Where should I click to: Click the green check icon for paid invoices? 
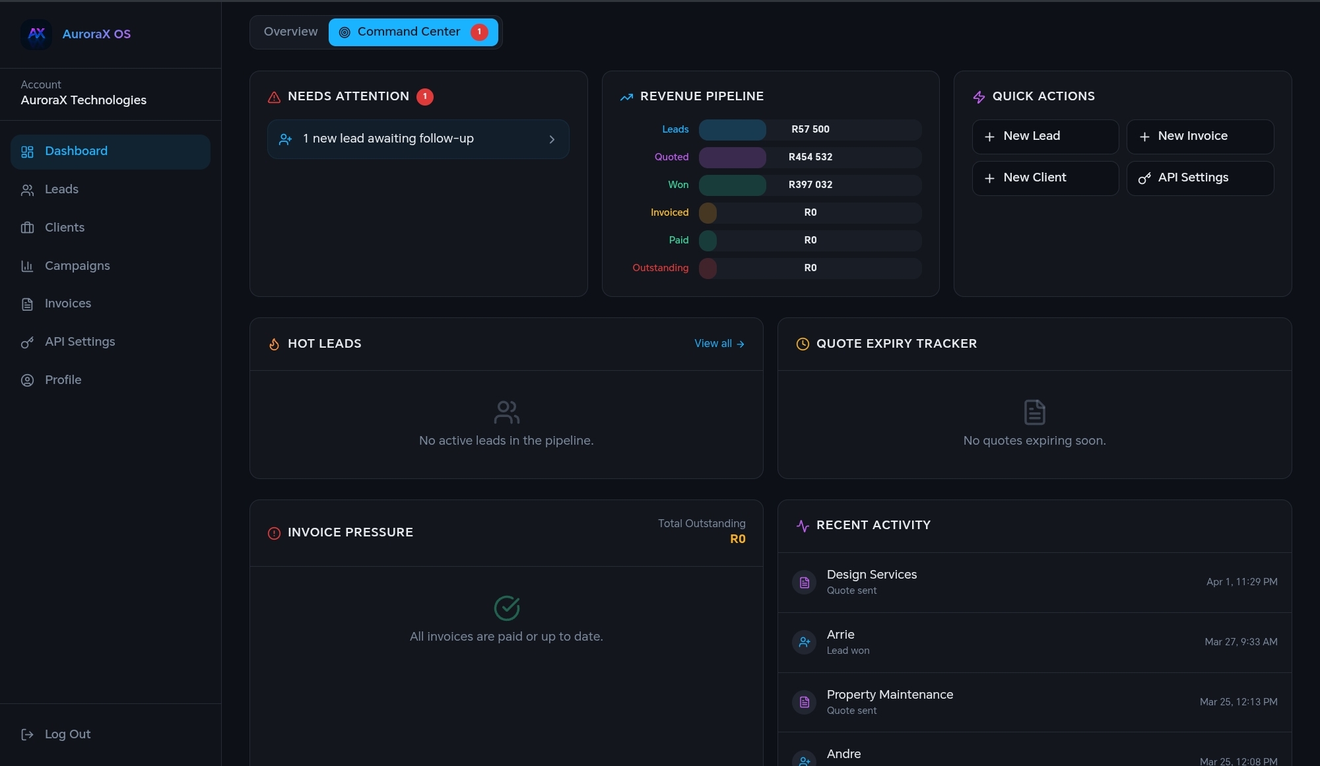507,608
